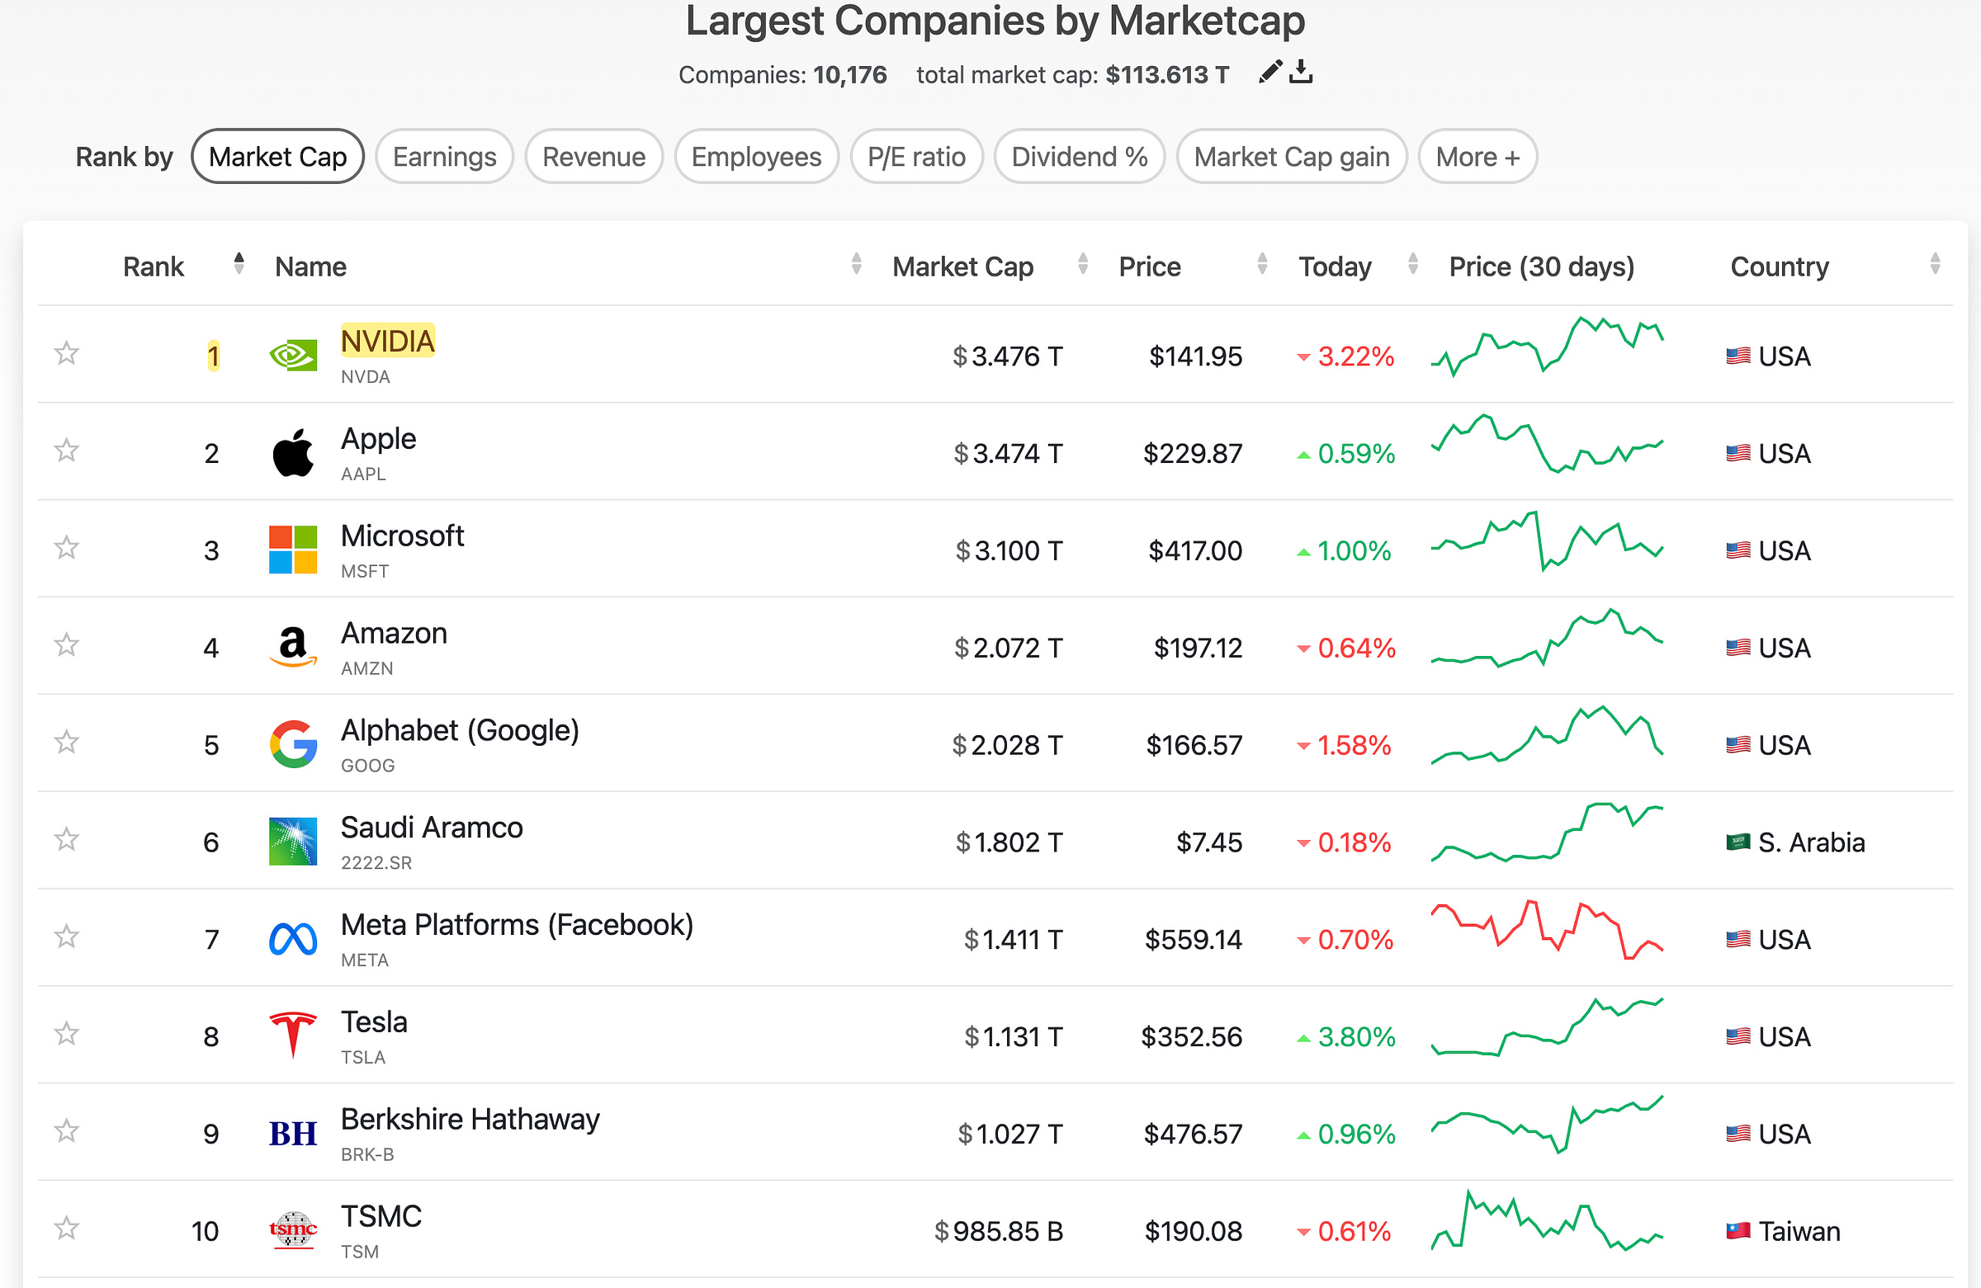The width and height of the screenshot is (1981, 1288).
Task: Sort table by Rank column arrows
Action: pos(239,264)
